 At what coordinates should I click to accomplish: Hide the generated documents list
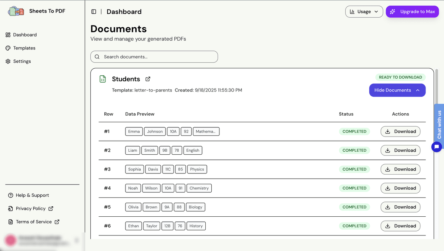point(397,90)
